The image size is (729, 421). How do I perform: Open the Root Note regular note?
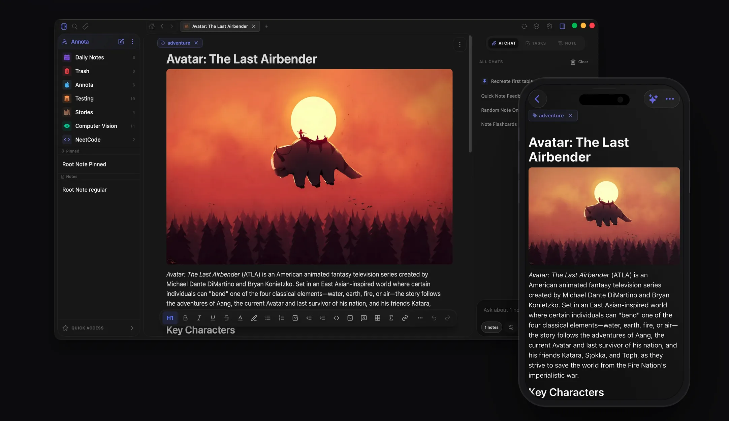[x=98, y=190]
